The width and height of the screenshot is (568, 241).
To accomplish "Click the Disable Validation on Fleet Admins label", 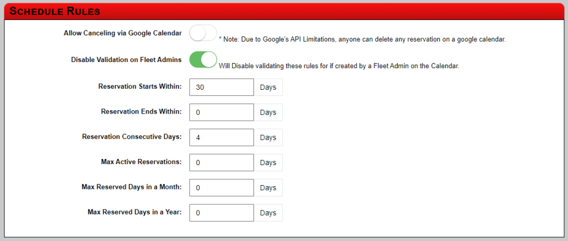I will click(x=126, y=60).
